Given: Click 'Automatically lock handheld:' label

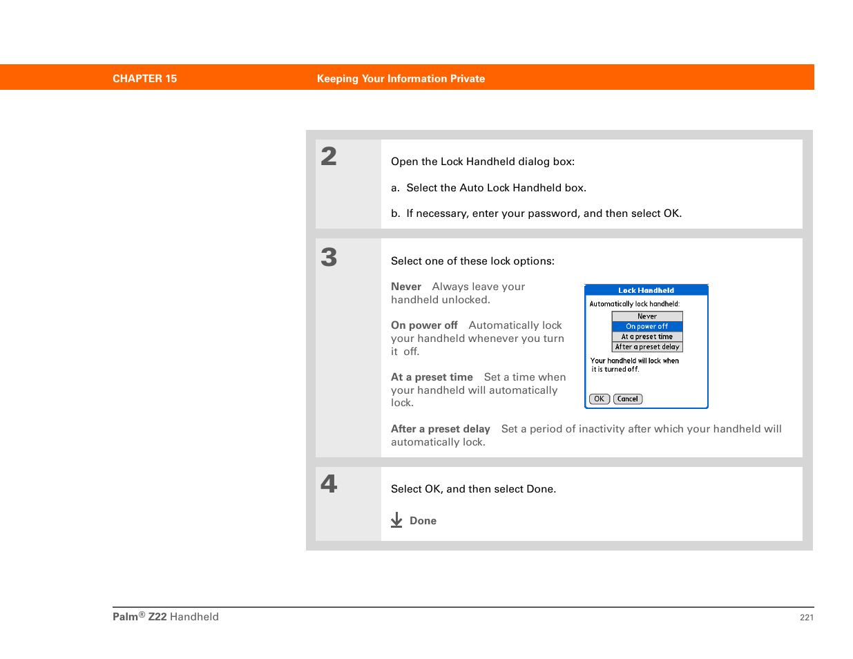Looking at the screenshot, I should pos(634,304).
